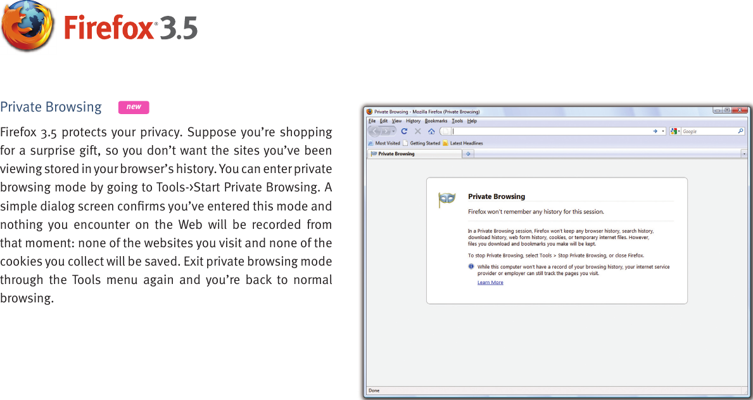Click the Learn More link
Screen dimensions: 753x400
pos(490,282)
